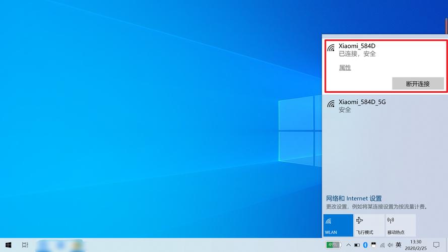The width and height of the screenshot is (448, 252).
Task: Click the small battery status tray icon
Action: tap(357, 245)
